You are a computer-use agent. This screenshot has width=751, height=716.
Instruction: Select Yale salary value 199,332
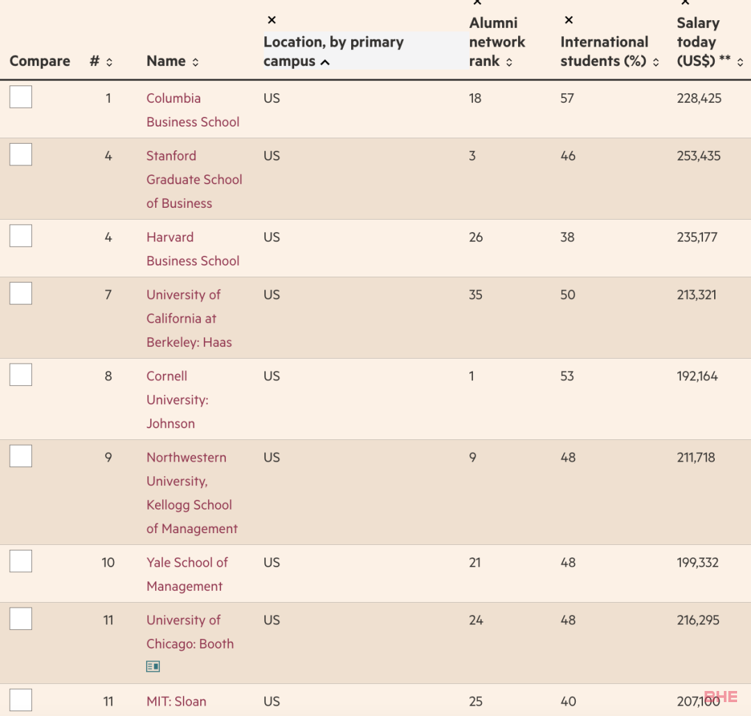click(697, 562)
